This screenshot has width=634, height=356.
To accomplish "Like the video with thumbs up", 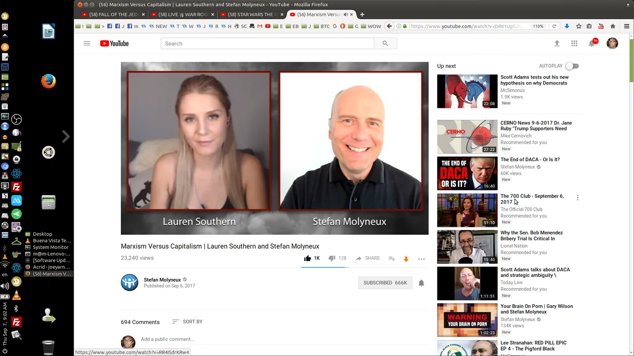I will [307, 258].
